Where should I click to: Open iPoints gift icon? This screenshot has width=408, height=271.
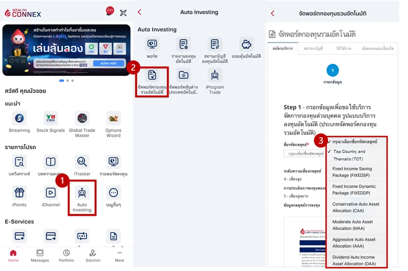pyautogui.click(x=19, y=193)
